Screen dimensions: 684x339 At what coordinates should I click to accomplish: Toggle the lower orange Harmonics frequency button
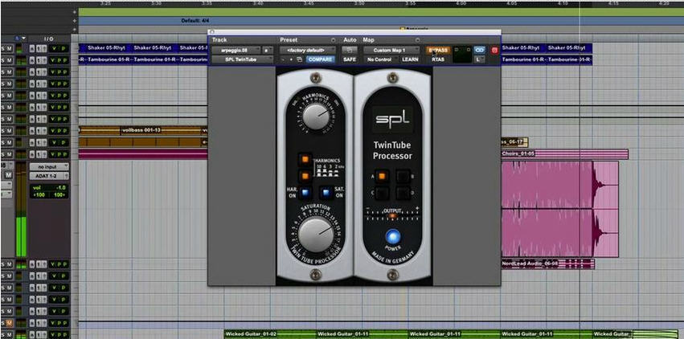pos(305,176)
